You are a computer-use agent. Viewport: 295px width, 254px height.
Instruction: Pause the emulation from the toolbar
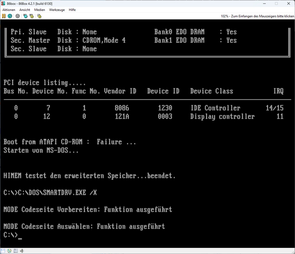(4, 16)
